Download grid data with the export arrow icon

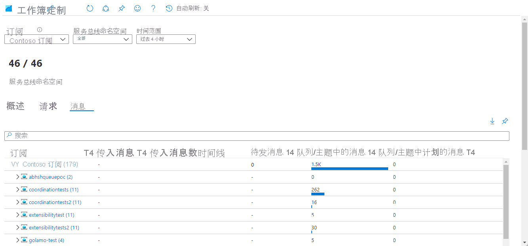[492, 121]
